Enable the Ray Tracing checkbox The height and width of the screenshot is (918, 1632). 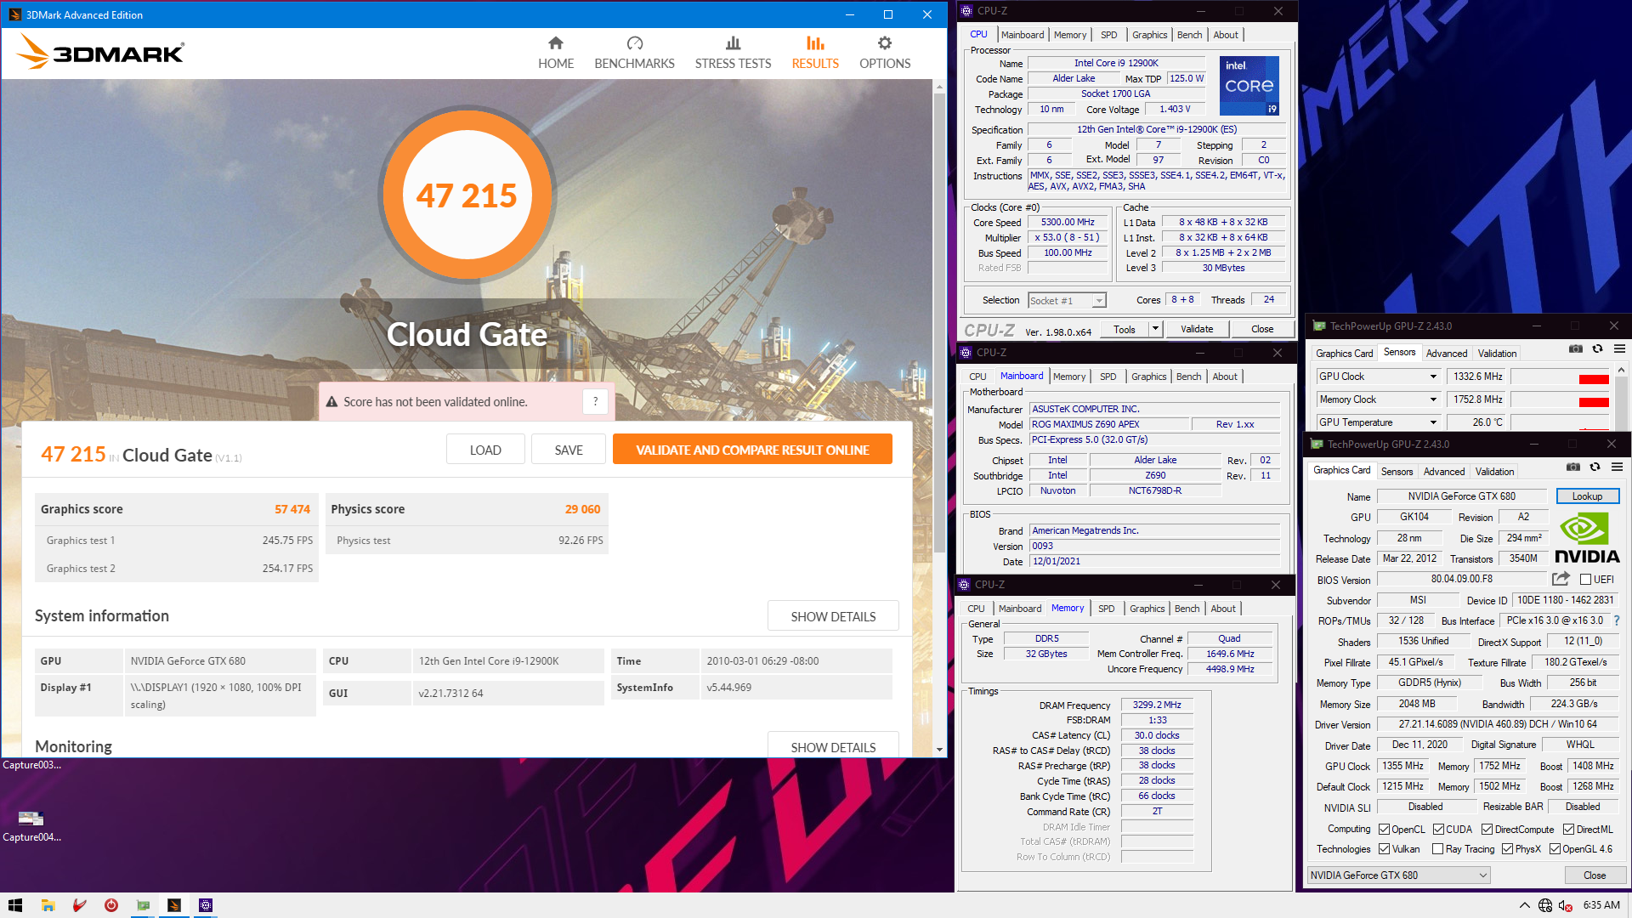1437,849
